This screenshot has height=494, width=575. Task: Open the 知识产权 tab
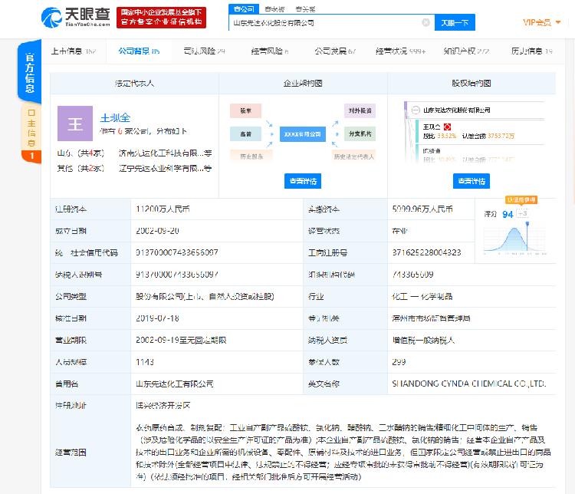point(466,51)
